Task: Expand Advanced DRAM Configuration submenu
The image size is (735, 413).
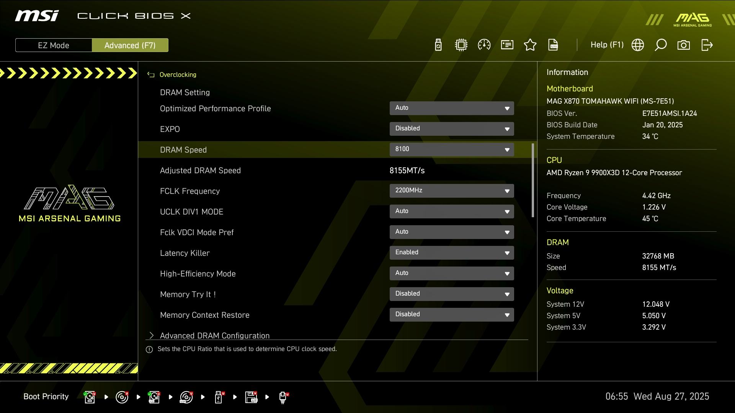Action: 214,335
